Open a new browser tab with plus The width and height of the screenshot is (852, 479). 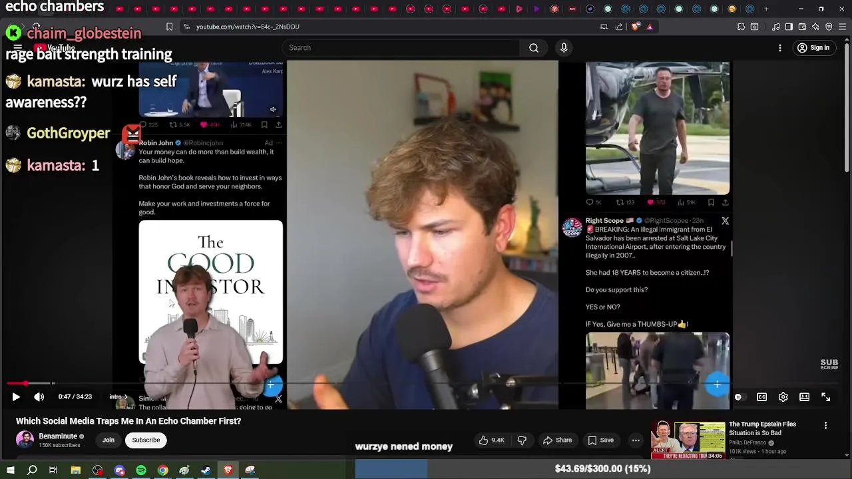[x=766, y=9]
